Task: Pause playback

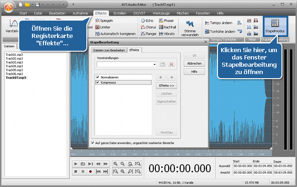Action: [x=83, y=171]
